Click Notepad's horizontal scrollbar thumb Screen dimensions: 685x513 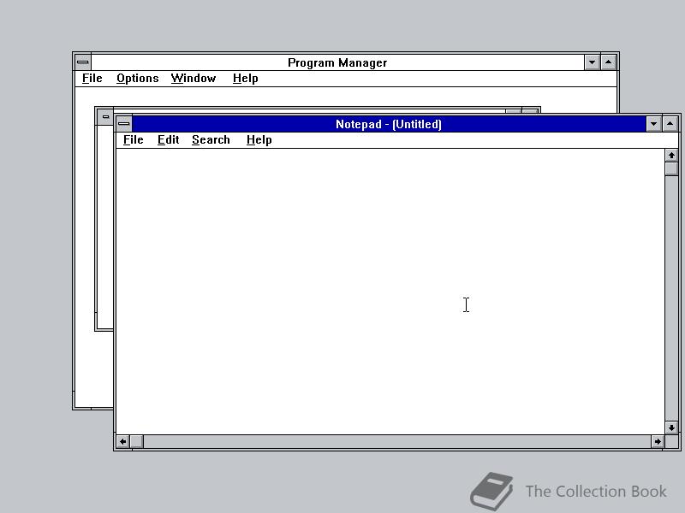coord(137,441)
